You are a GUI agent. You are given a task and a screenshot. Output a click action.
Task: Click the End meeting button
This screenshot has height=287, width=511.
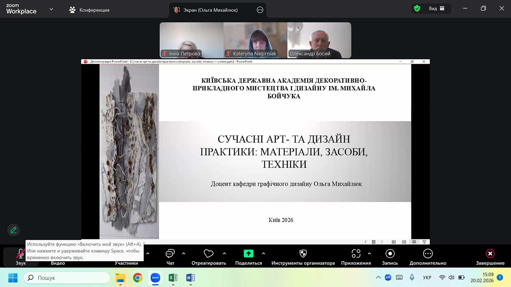tap(490, 257)
